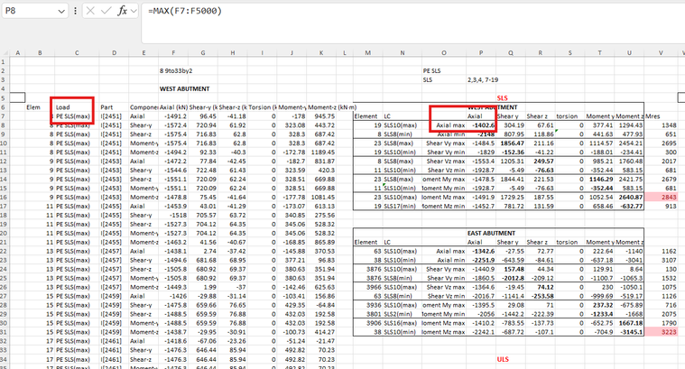Select row 8 header
The height and width of the screenshot is (369, 685).
(4, 125)
